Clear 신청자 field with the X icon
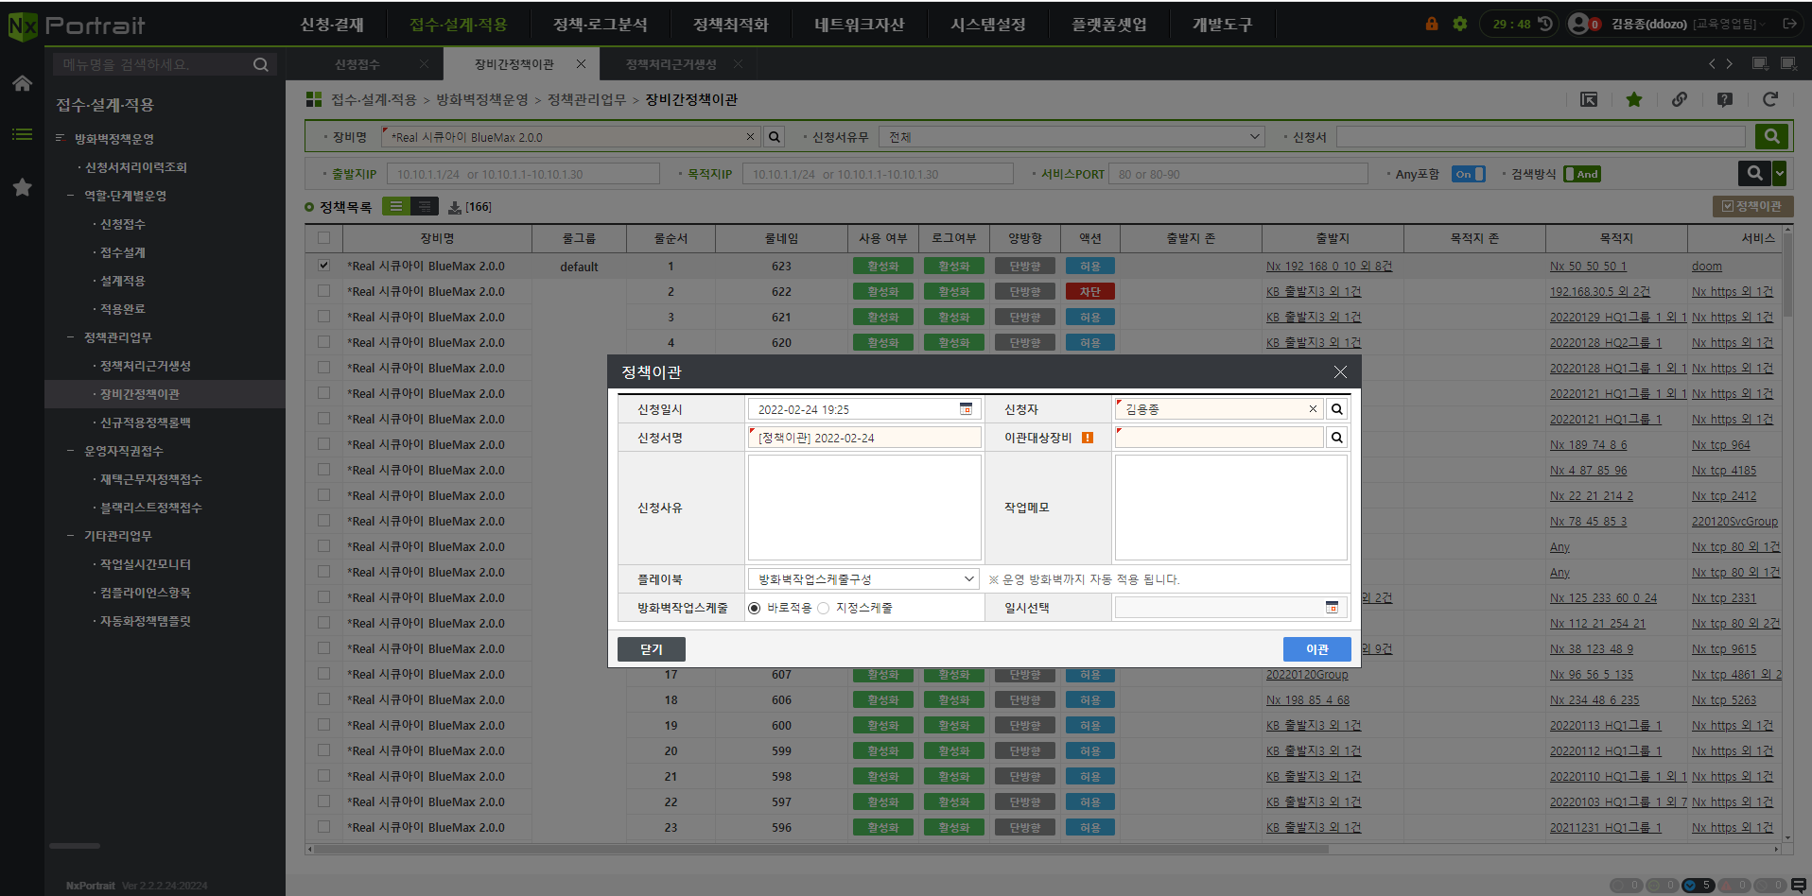The image size is (1812, 896). click(x=1313, y=409)
